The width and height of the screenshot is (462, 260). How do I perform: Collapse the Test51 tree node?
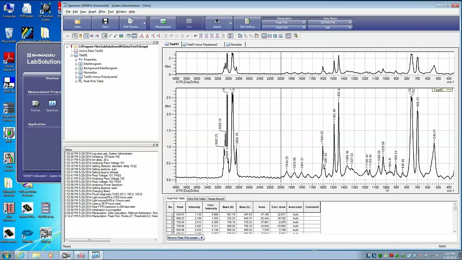coord(71,55)
